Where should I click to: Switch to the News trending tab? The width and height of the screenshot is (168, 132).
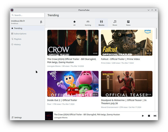point(128,23)
